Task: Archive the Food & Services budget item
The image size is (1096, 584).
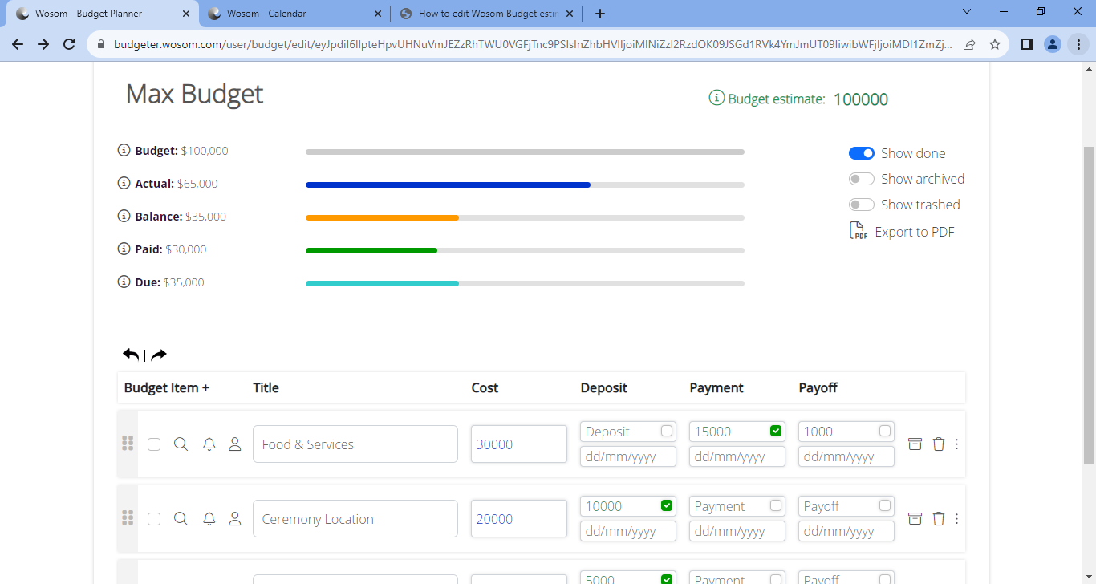Action: coord(915,444)
